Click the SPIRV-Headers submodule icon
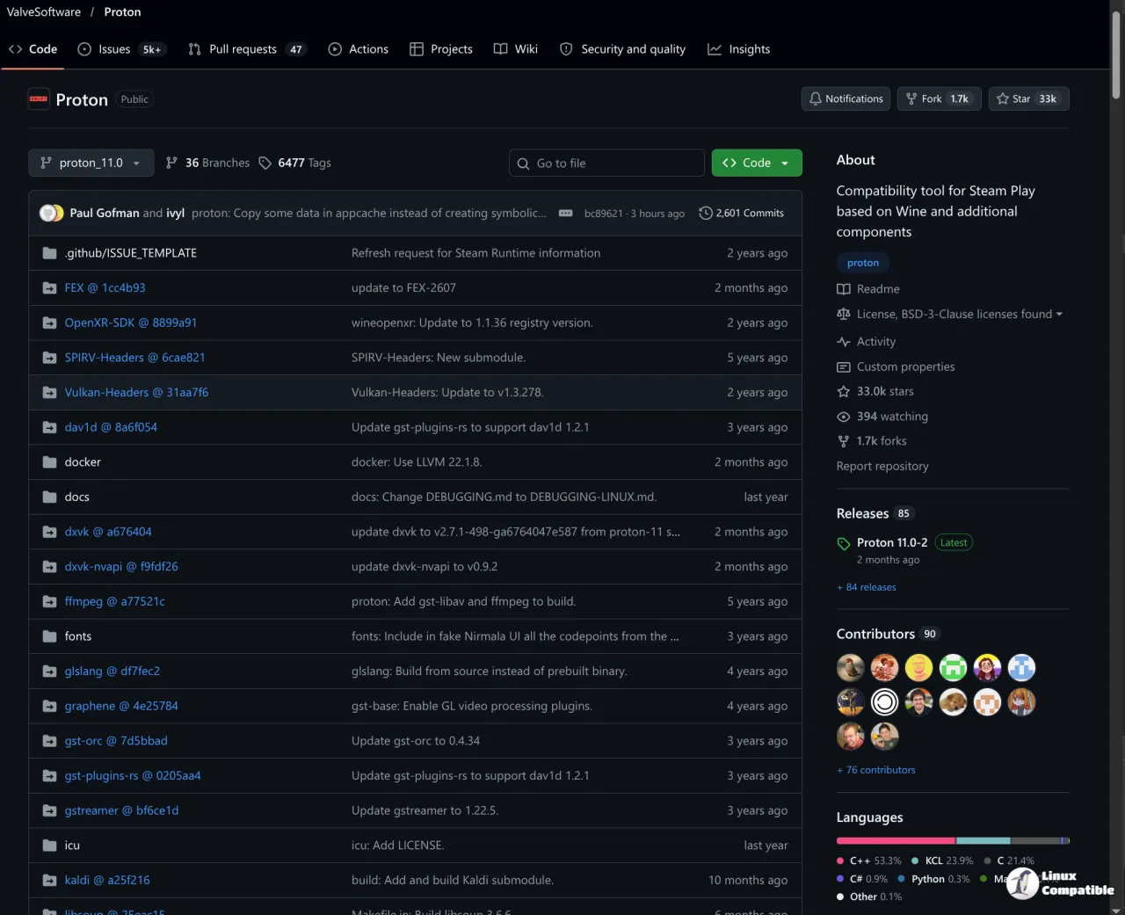 49,358
